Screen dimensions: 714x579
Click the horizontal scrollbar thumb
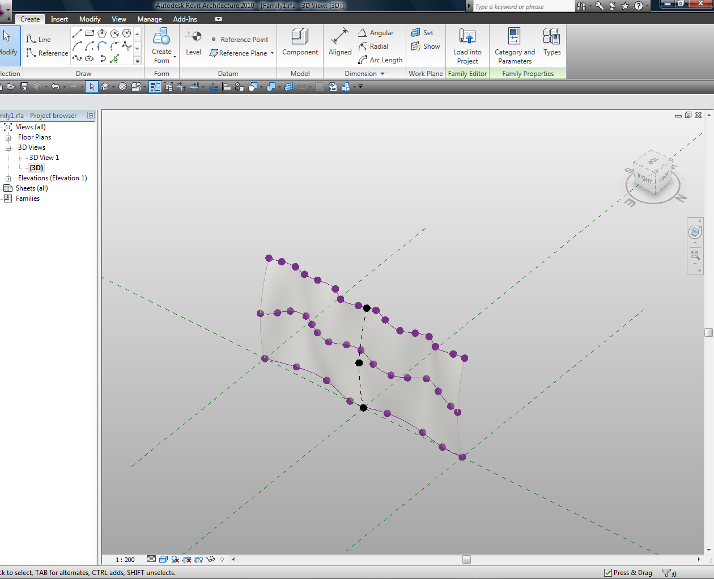tap(466, 560)
